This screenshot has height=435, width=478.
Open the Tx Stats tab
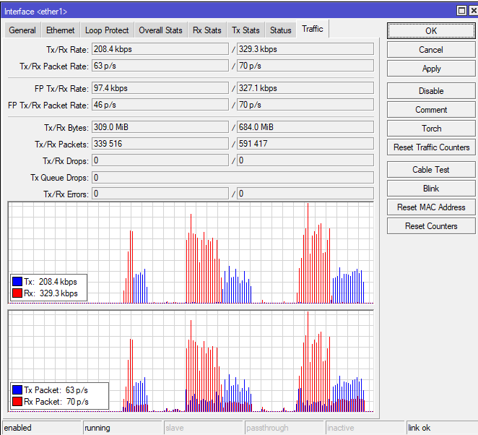pyautogui.click(x=245, y=30)
